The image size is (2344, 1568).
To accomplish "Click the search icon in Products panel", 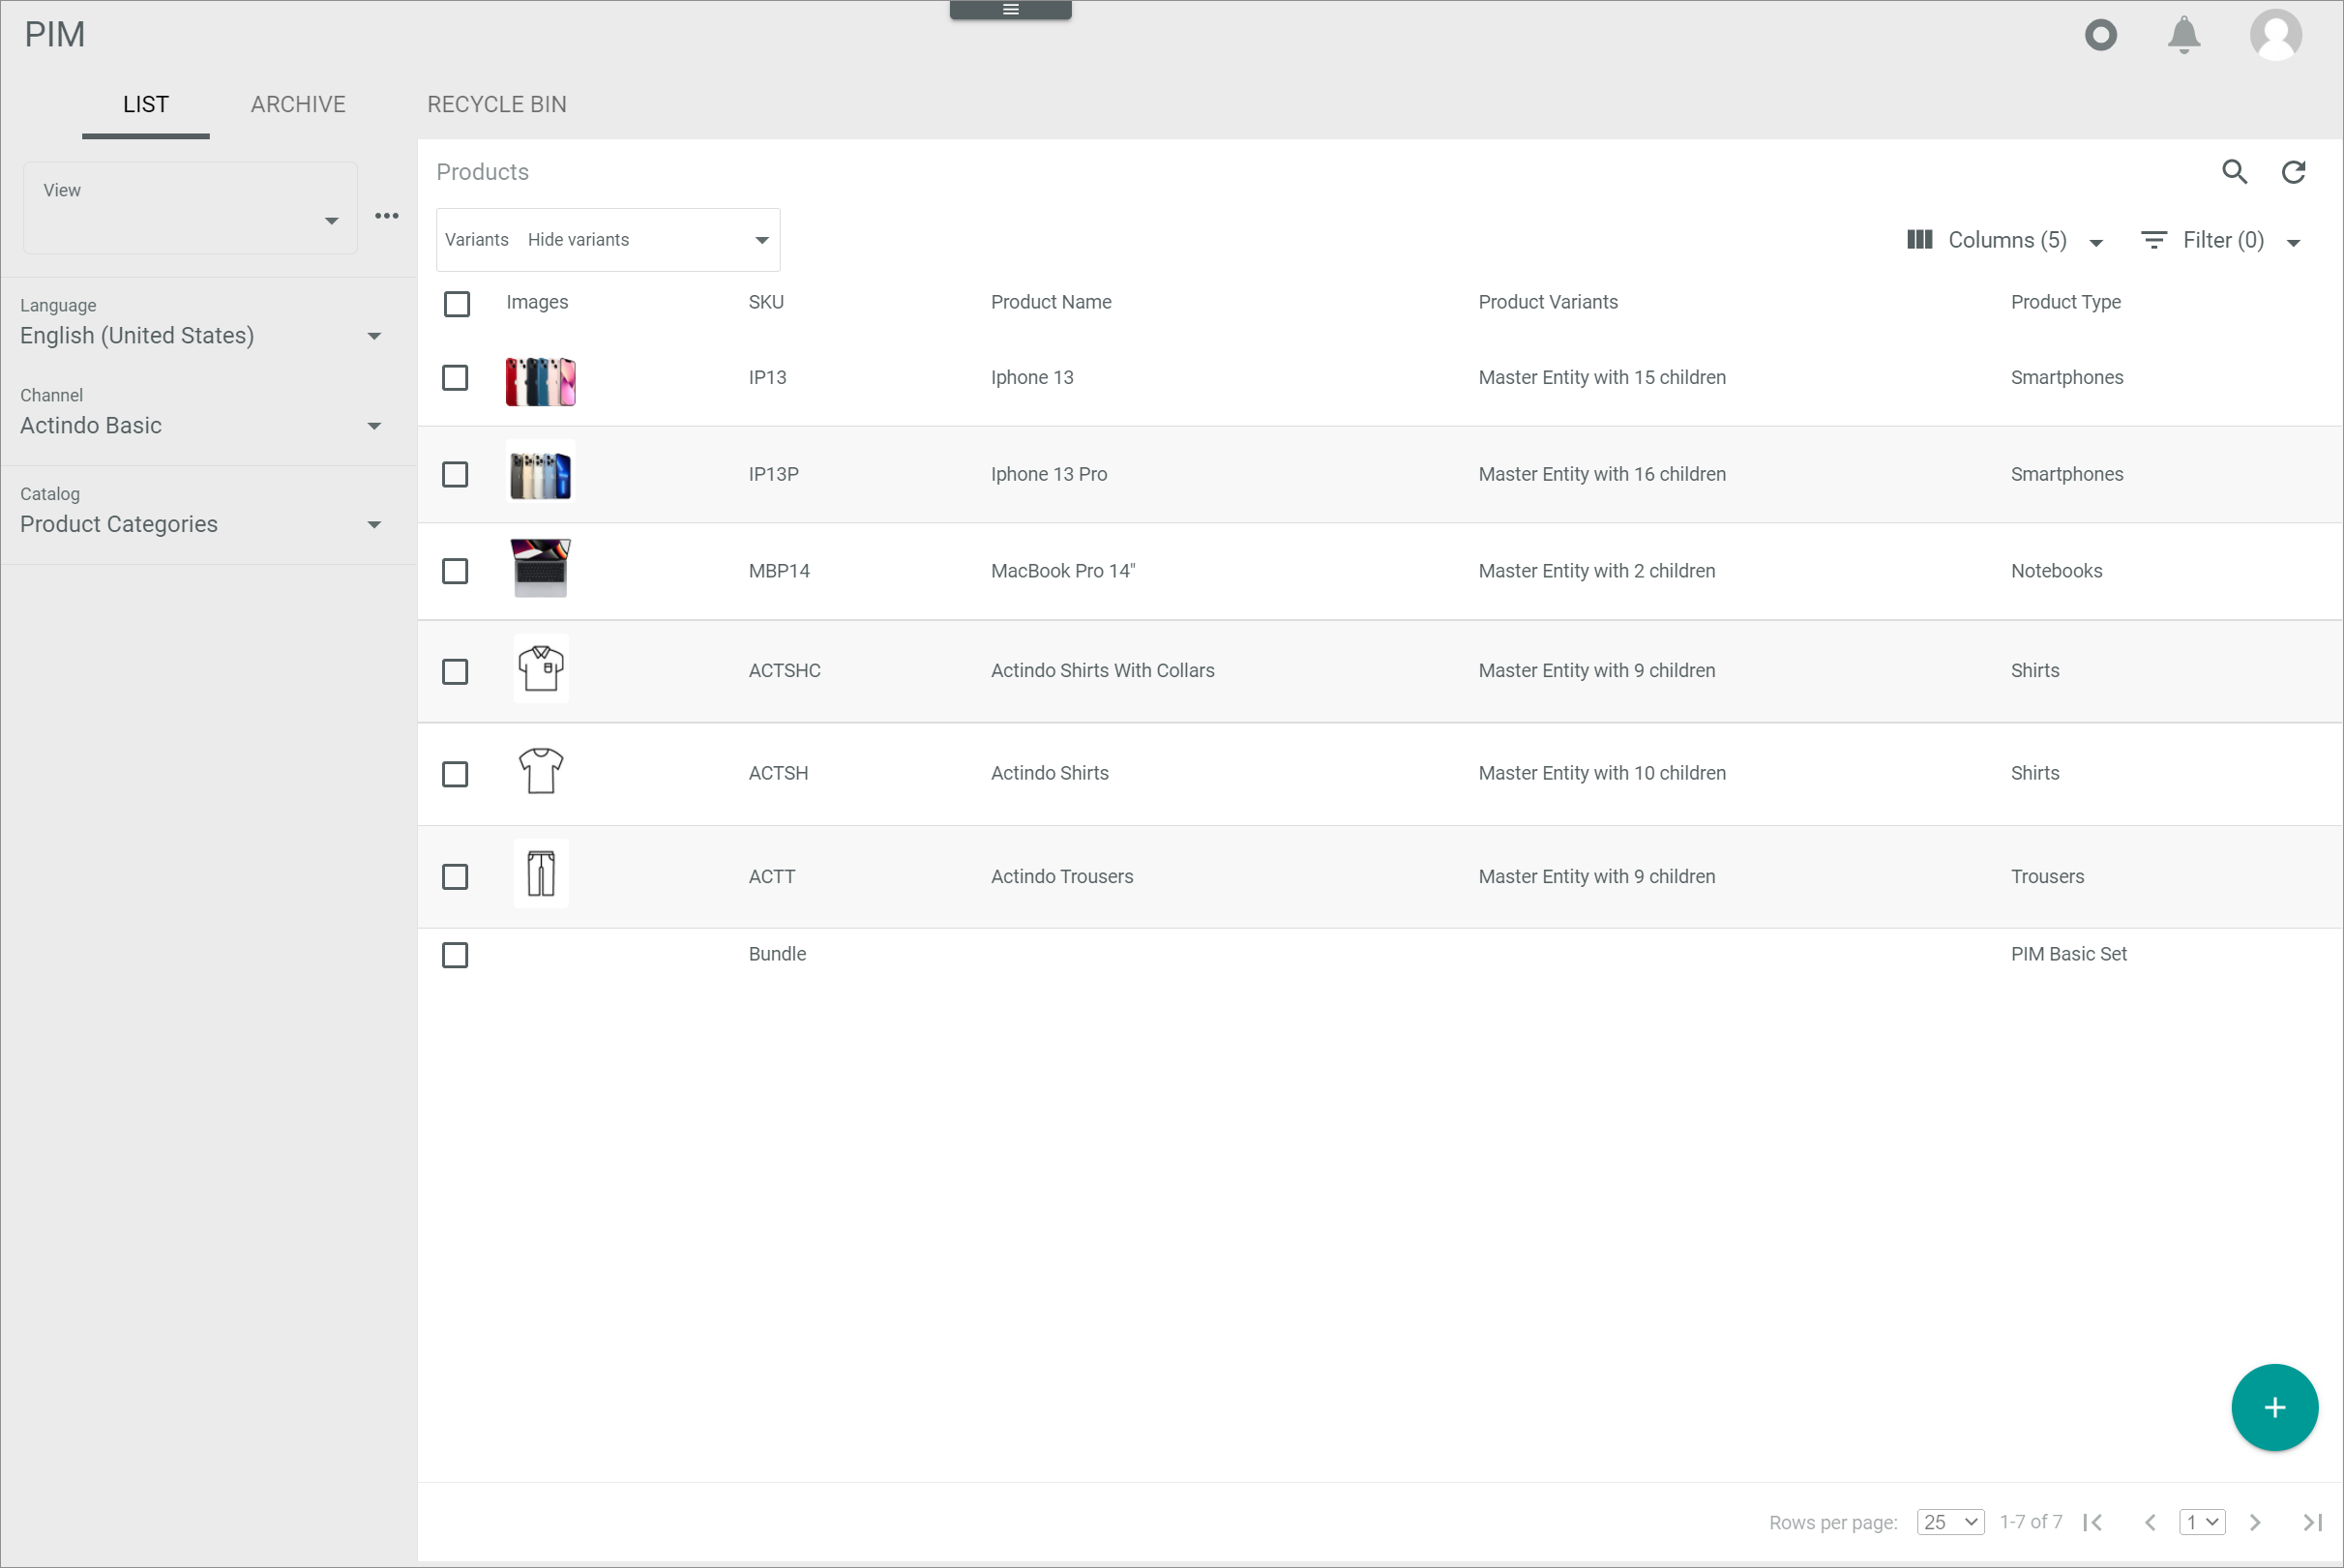I will [2234, 171].
